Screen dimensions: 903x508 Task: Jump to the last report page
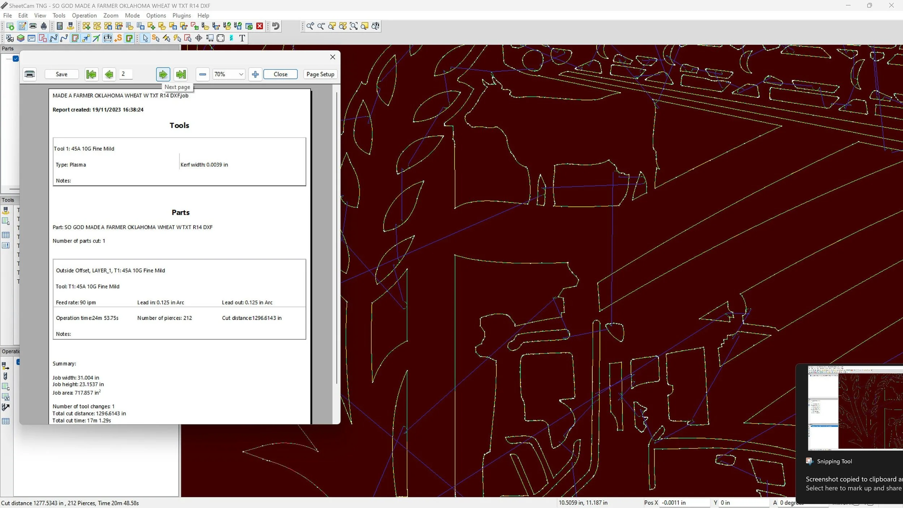[181, 74]
